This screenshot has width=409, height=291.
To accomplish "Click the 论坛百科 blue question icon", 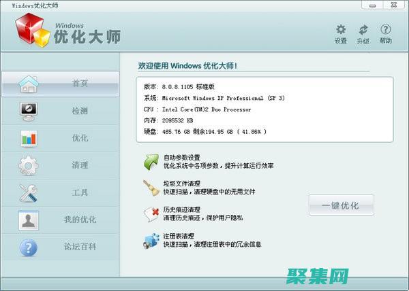I will 29,247.
